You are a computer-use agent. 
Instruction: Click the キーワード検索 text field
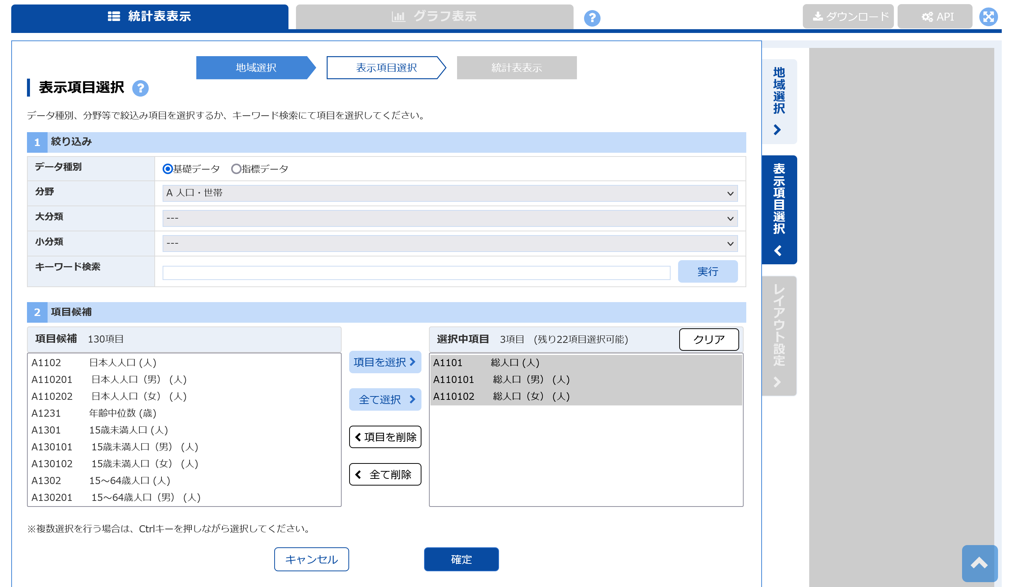pyautogui.click(x=416, y=273)
